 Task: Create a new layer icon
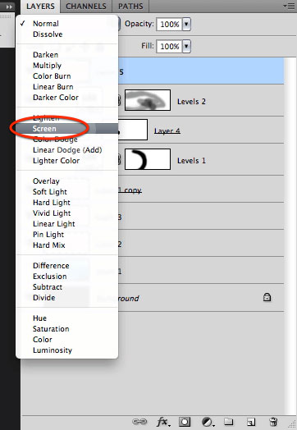tap(251, 422)
